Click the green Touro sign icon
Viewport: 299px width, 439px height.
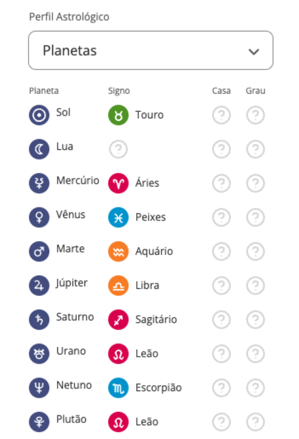point(118,115)
